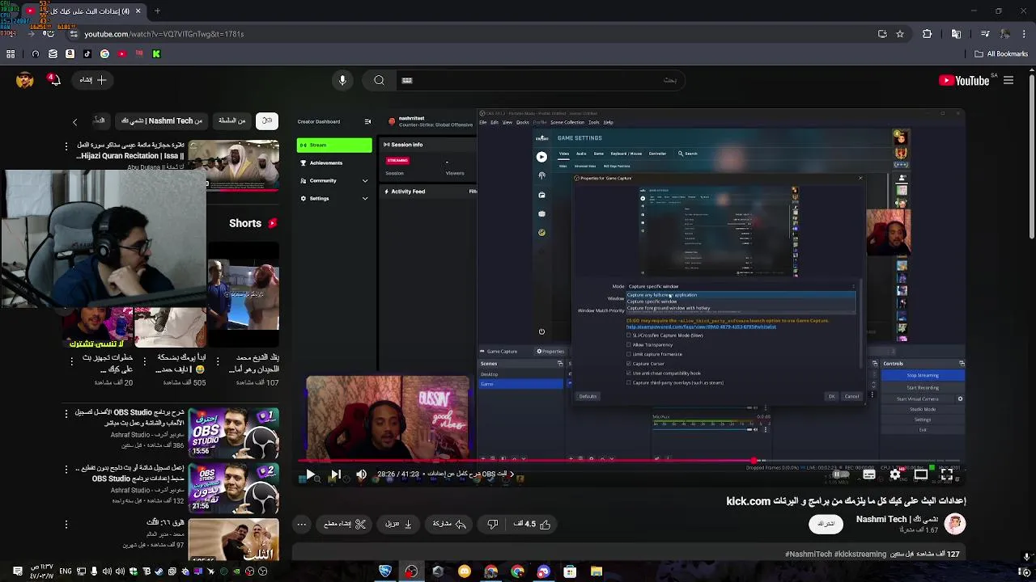
Task: Open the player settings gear
Action: click(x=895, y=474)
